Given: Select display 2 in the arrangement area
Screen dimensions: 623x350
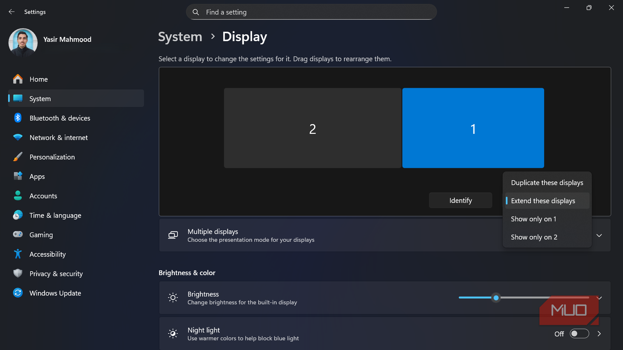Looking at the screenshot, I should 312,128.
